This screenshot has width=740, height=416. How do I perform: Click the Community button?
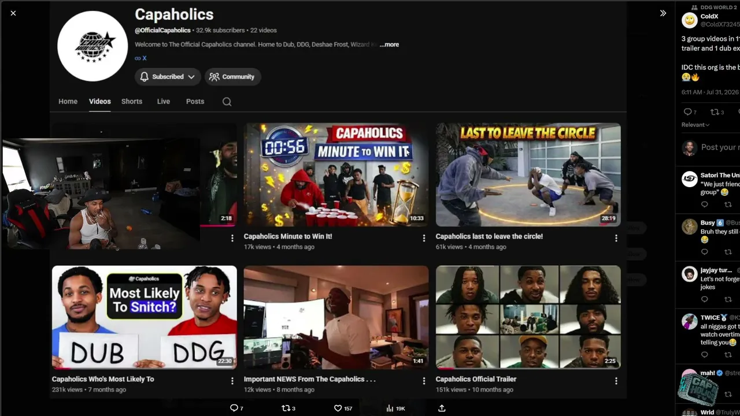232,77
